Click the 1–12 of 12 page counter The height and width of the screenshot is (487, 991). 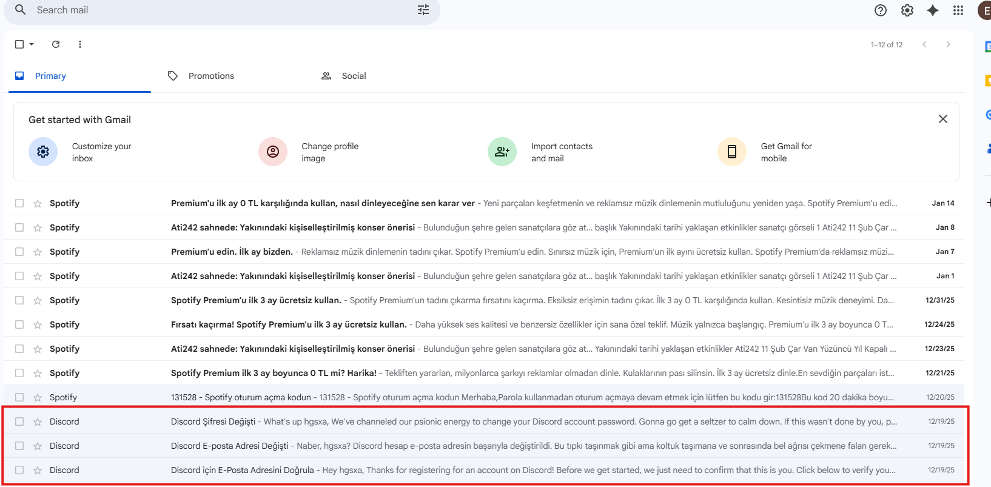tap(887, 45)
